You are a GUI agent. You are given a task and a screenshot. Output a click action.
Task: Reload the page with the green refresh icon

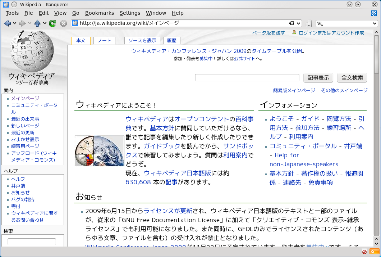point(52,23)
